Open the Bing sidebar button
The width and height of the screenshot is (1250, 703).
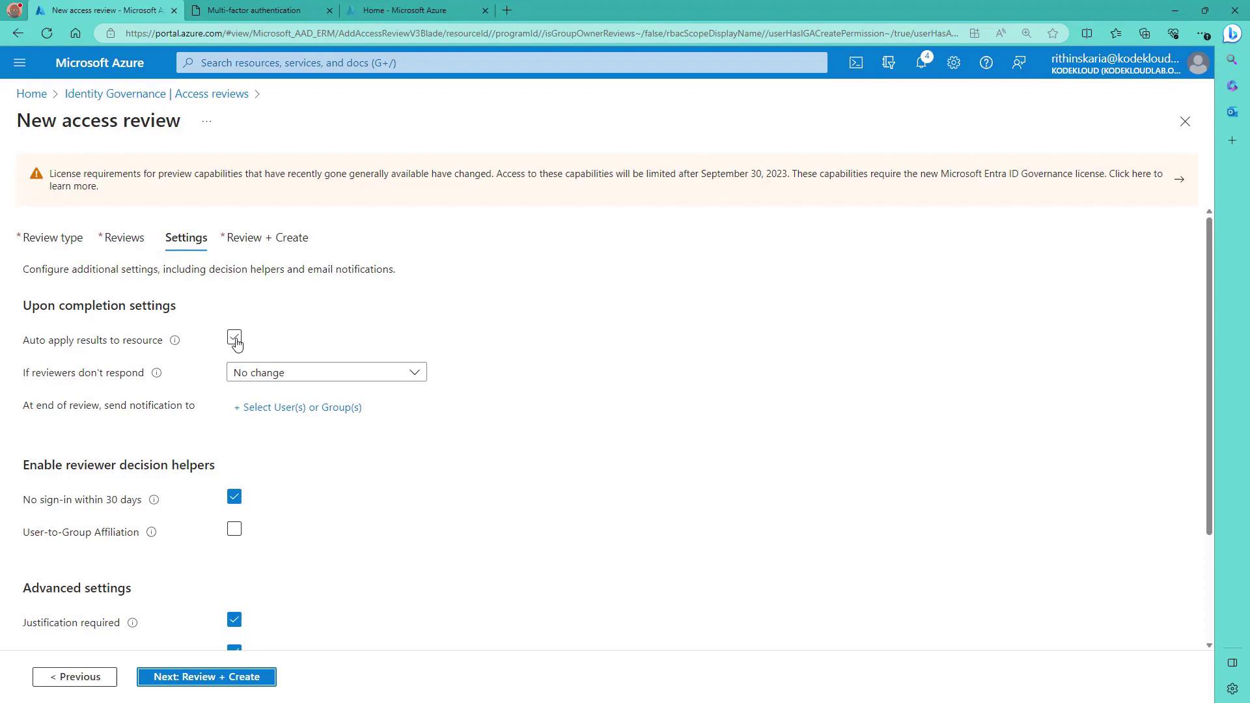click(x=1232, y=34)
